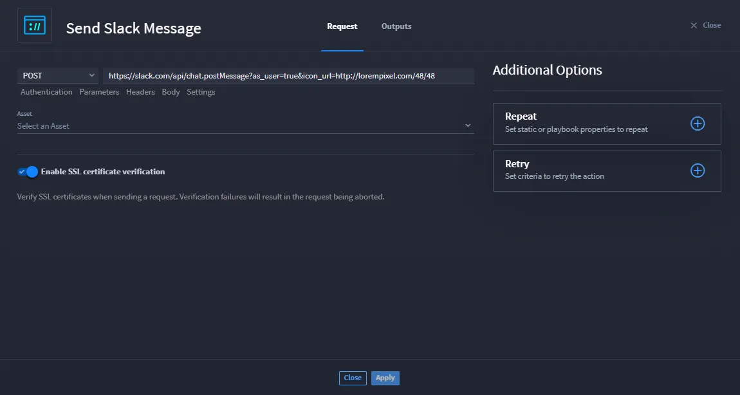The height and width of the screenshot is (395, 740).
Task: Click the Repeat option card title
Action: pos(521,116)
